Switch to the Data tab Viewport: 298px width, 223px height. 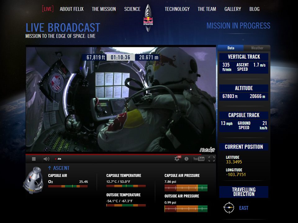pyautogui.click(x=231, y=48)
